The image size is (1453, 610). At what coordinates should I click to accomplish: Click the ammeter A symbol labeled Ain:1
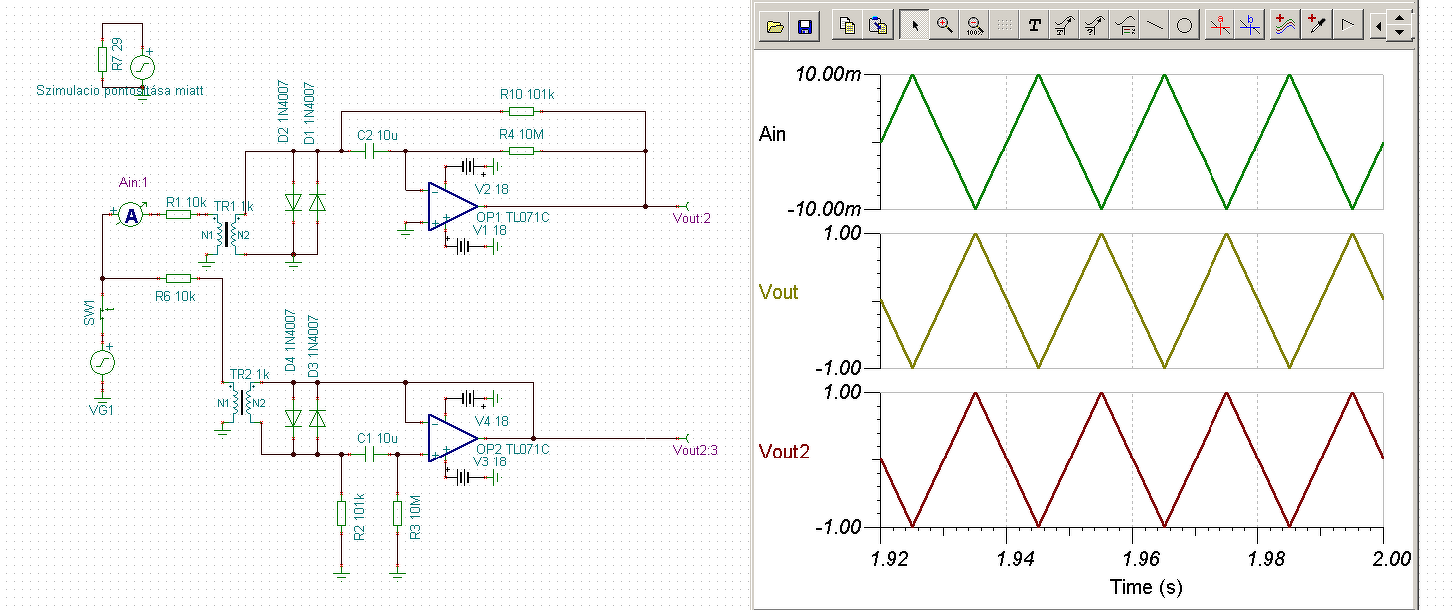(130, 215)
